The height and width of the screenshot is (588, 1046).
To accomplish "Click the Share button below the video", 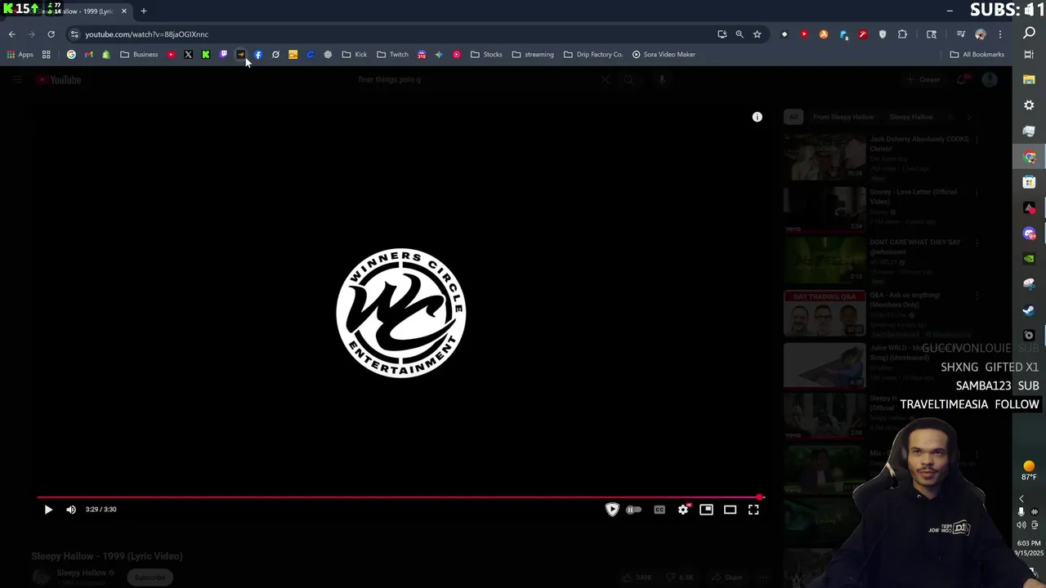I will click(x=727, y=577).
